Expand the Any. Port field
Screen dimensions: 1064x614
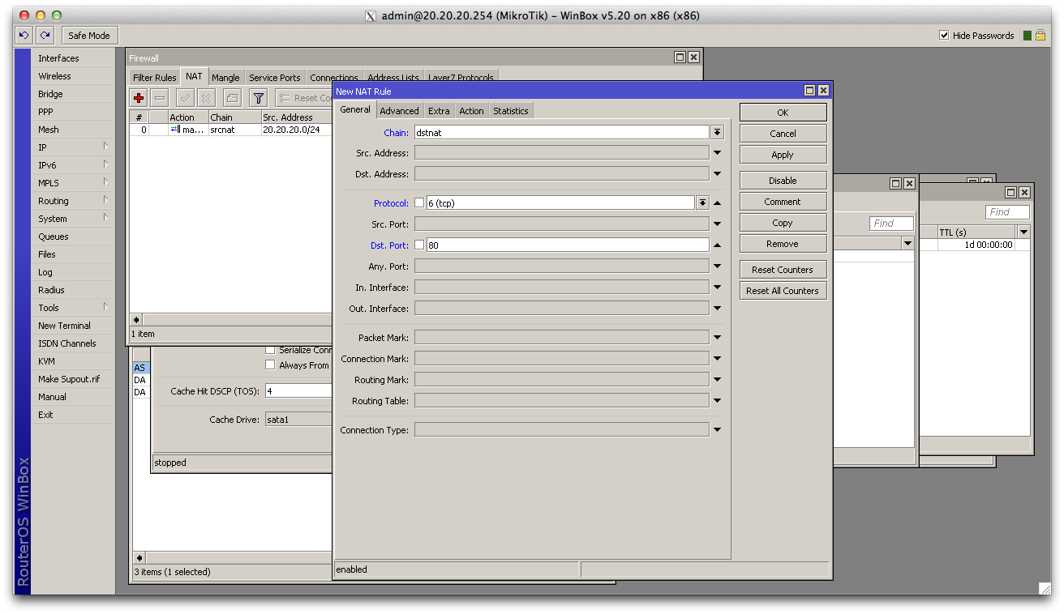[x=717, y=266]
